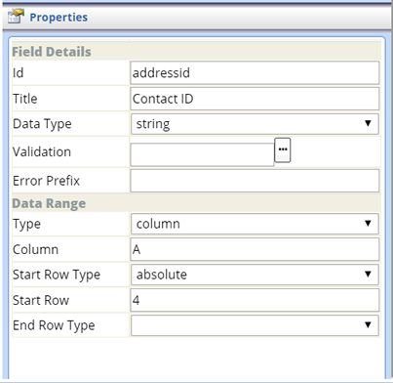Click the Error Prefix input field
Screen dimensions: 393x383
pyautogui.click(x=255, y=181)
